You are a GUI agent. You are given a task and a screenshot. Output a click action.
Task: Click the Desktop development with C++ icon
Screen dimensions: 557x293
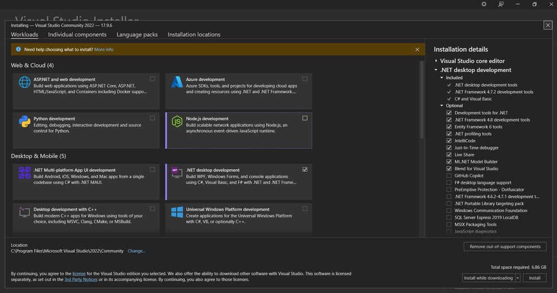[25, 212]
